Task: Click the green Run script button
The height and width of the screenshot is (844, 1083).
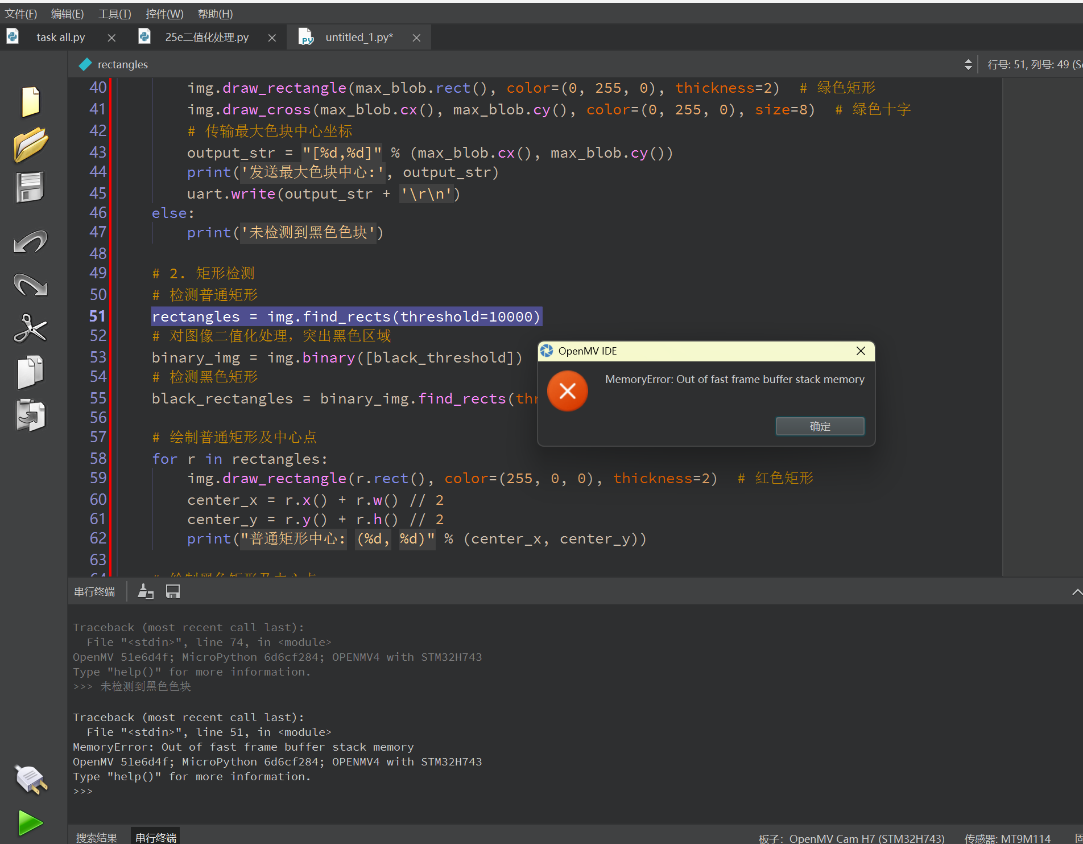Action: [30, 823]
